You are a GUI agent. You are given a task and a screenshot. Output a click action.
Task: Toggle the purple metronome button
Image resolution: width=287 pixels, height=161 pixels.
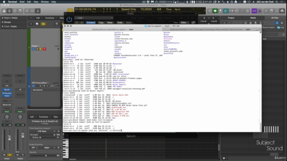click(x=260, y=11)
